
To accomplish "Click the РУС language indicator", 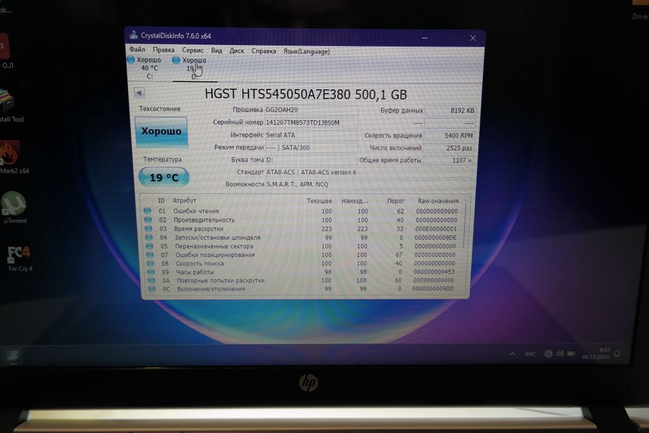I will coord(530,354).
